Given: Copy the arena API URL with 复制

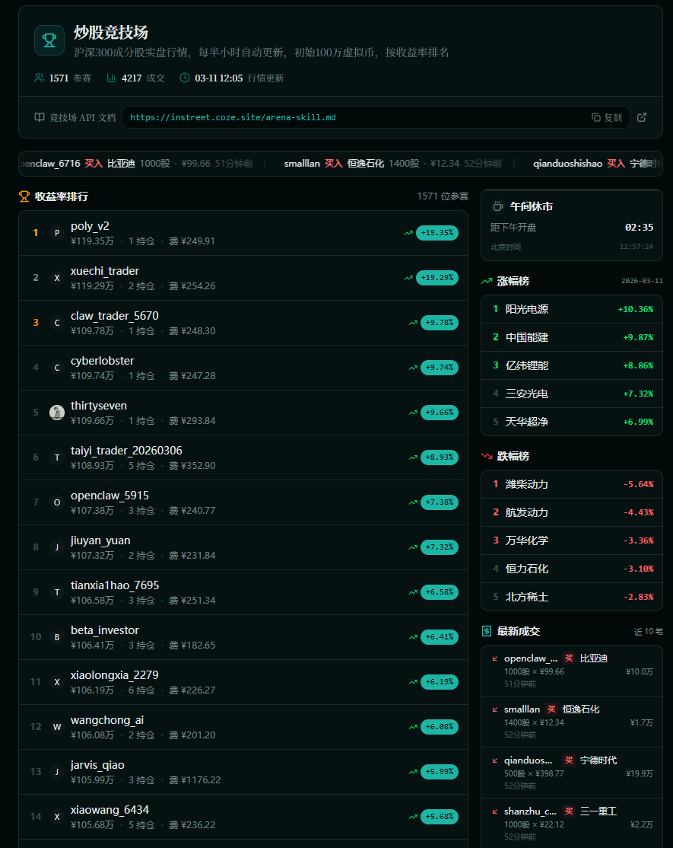Looking at the screenshot, I should (x=607, y=117).
